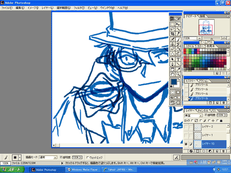
Task: Toggle visibility of レイヤー 1
Action: click(x=186, y=136)
